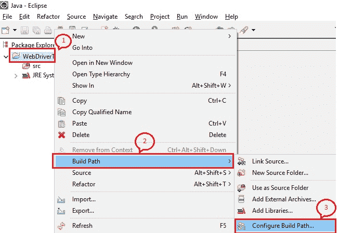Click the Search flashlight toolbar icon
The image size is (339, 233).
pyautogui.click(x=244, y=30)
